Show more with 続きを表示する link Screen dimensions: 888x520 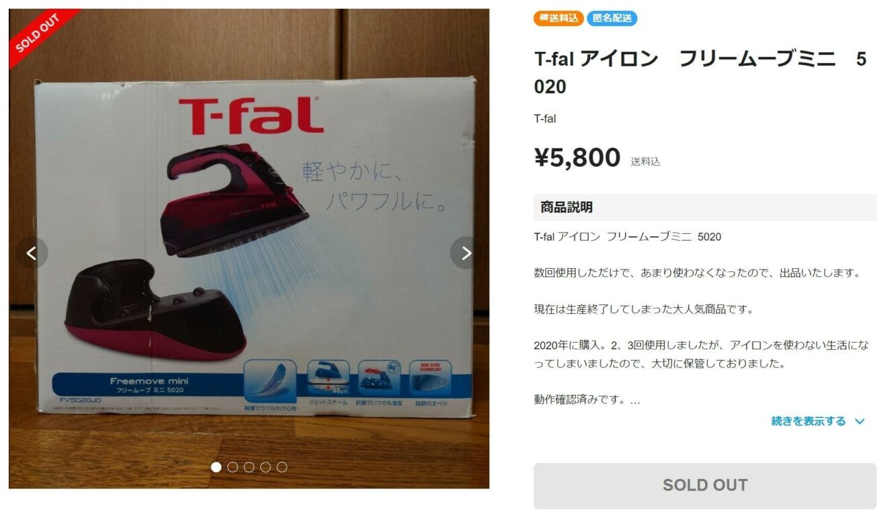[x=808, y=421]
